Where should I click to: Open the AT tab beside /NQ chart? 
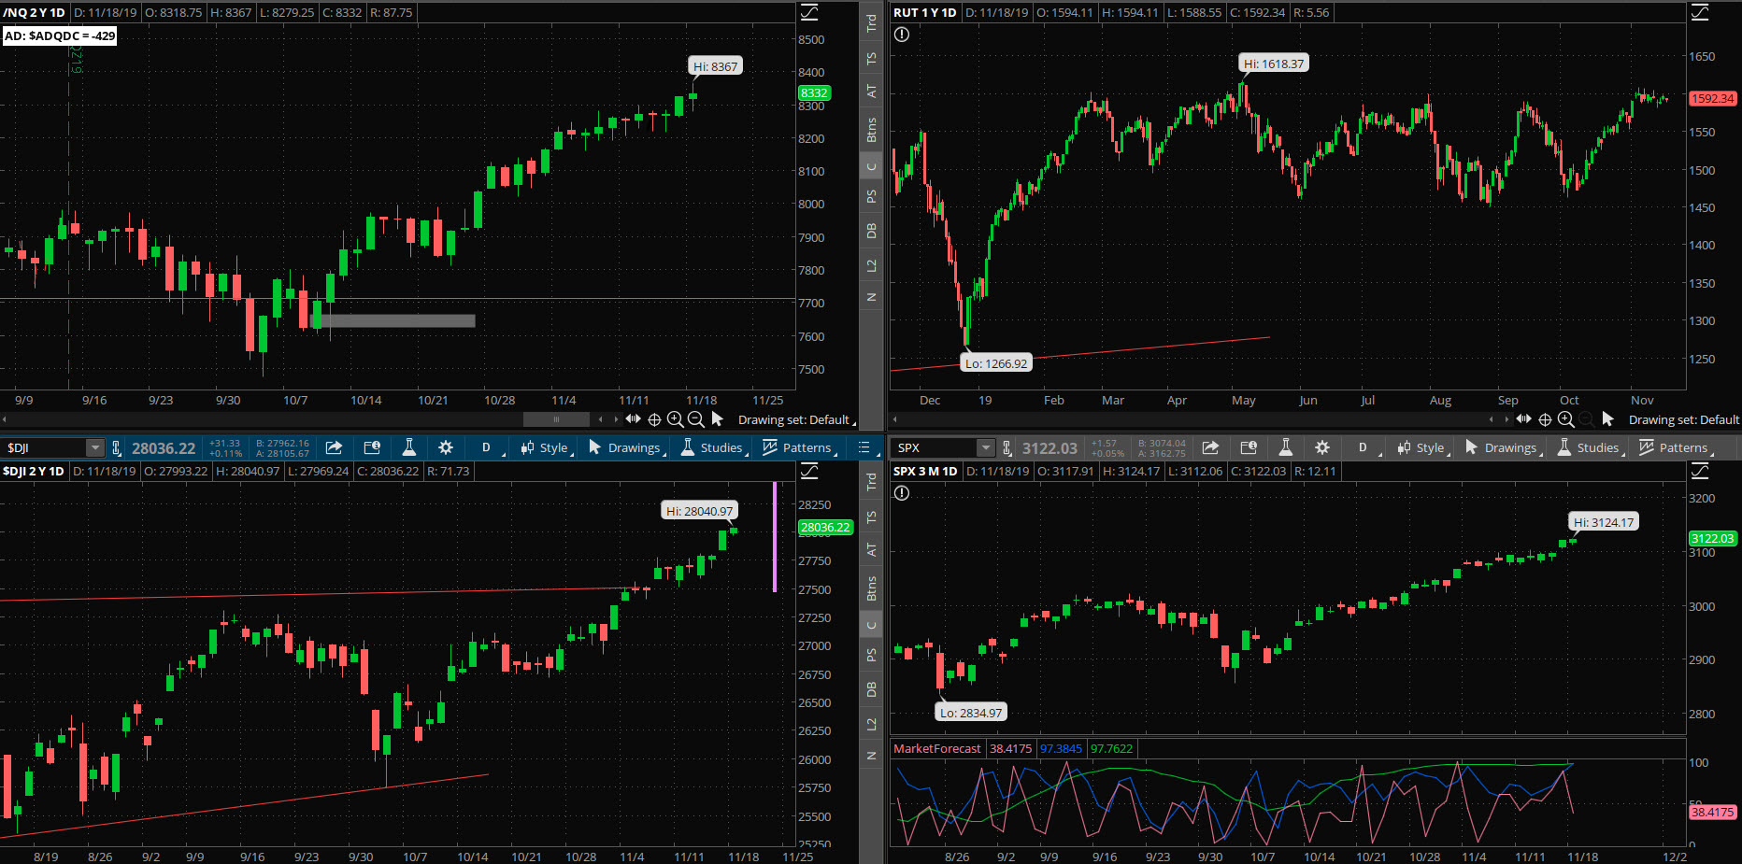(871, 91)
